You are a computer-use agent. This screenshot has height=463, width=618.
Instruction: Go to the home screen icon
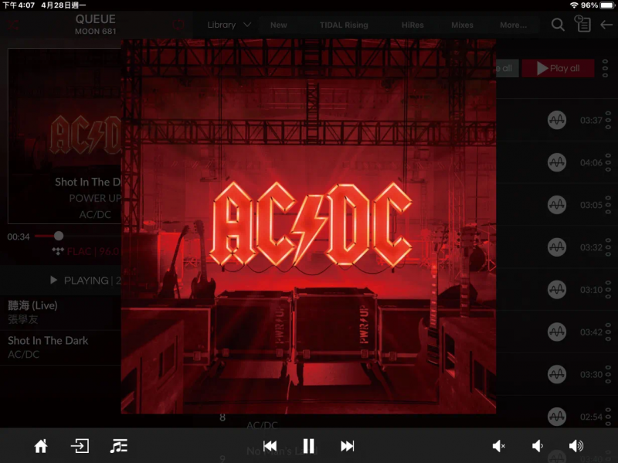41,446
